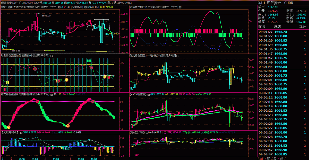
Task: Collapse the 财龙通用波段操盘系统 indicator box
Action: pyautogui.click(x=10, y=7)
